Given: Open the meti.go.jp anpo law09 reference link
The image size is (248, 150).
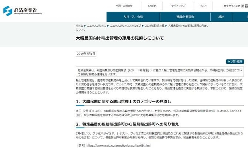Looking at the screenshot, I should 118,145.
